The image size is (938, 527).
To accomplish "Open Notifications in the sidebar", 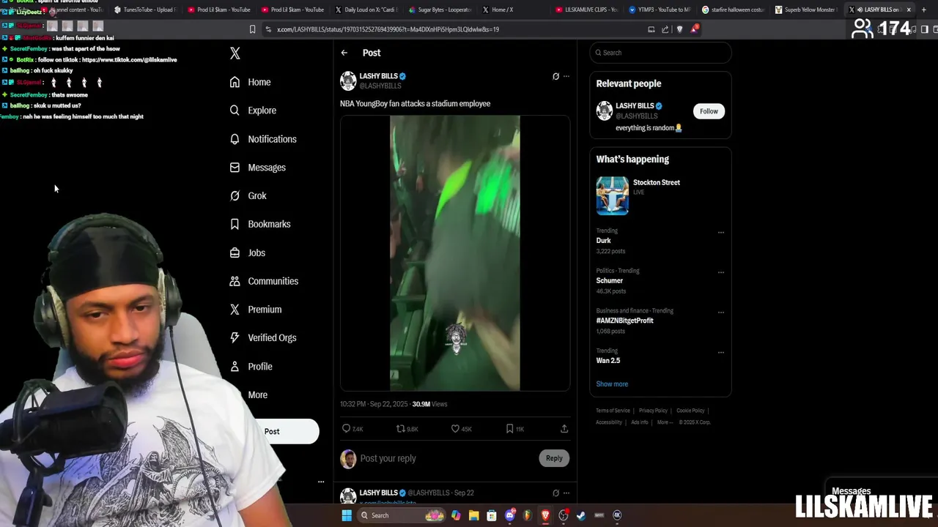I will (263, 139).
